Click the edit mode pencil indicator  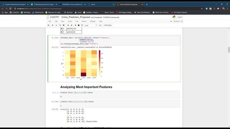[171, 21]
